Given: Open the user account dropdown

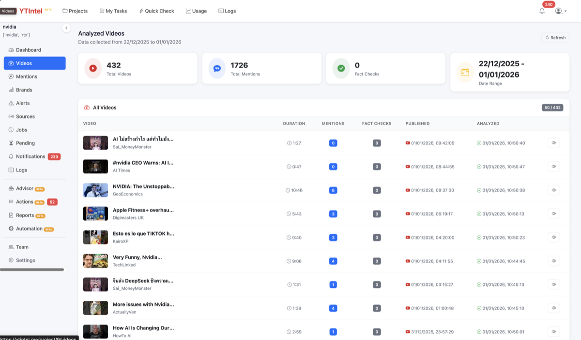Looking at the screenshot, I should 561,11.
